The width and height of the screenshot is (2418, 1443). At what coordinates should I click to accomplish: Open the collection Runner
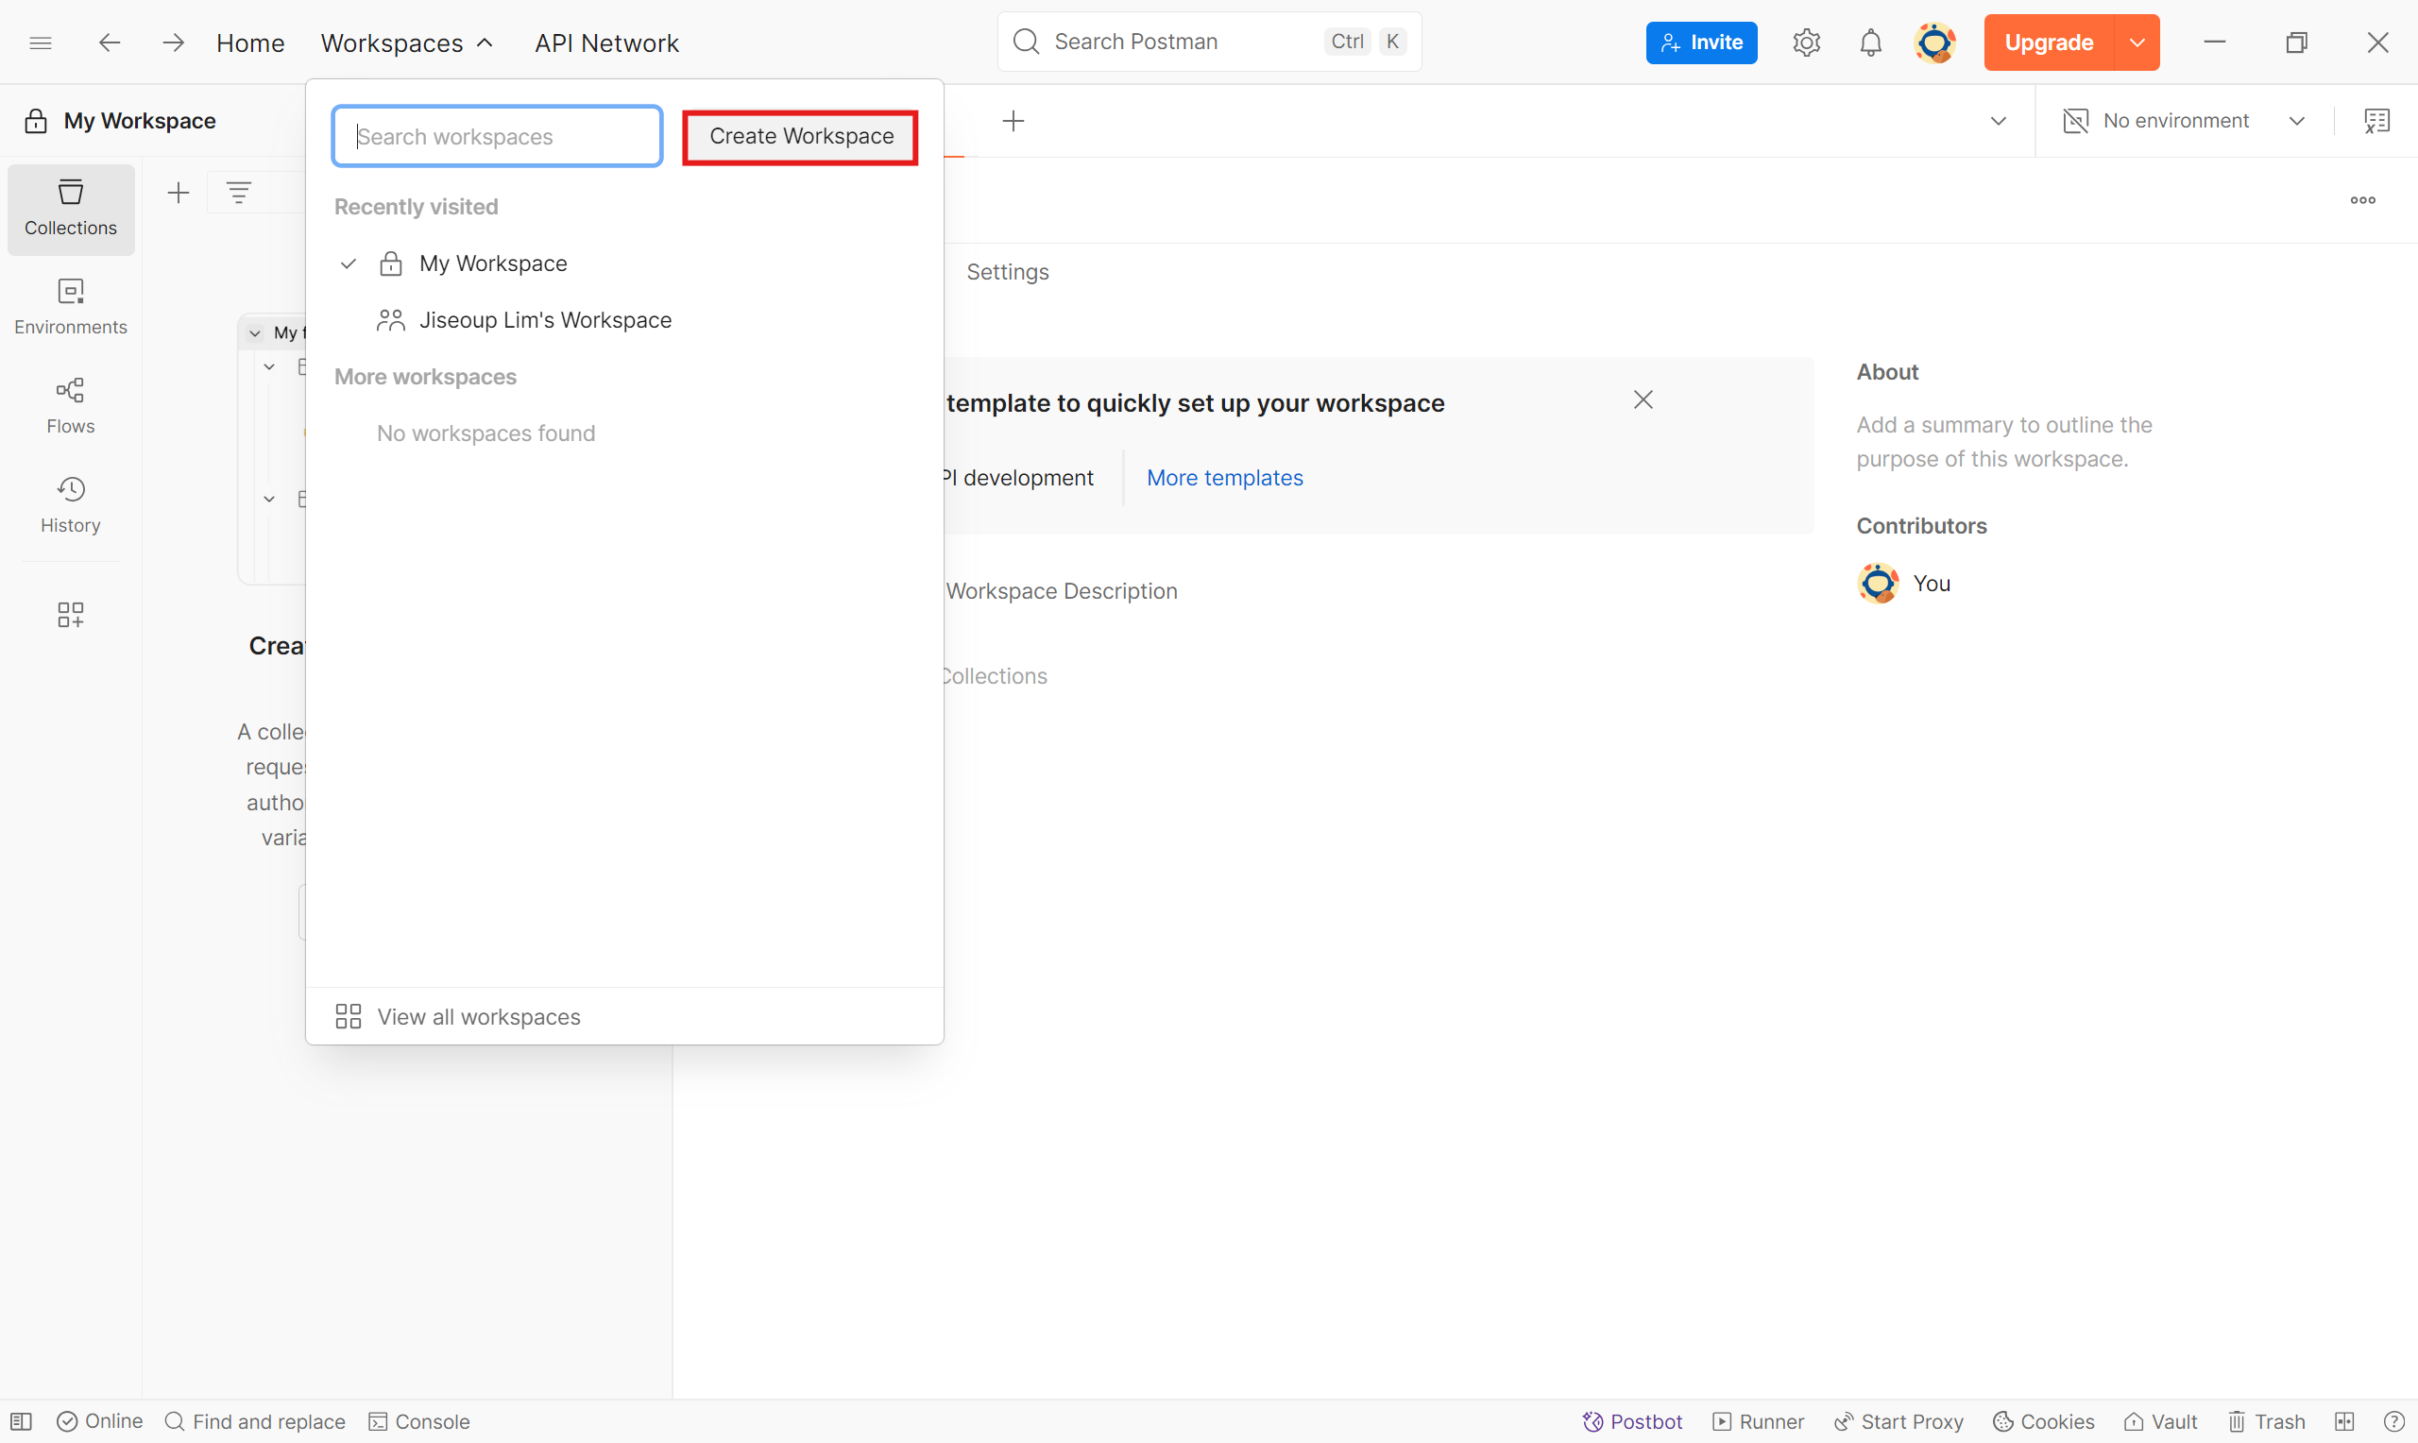tap(1758, 1421)
